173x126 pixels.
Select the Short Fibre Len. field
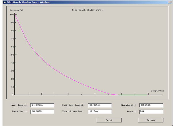tap(100, 111)
